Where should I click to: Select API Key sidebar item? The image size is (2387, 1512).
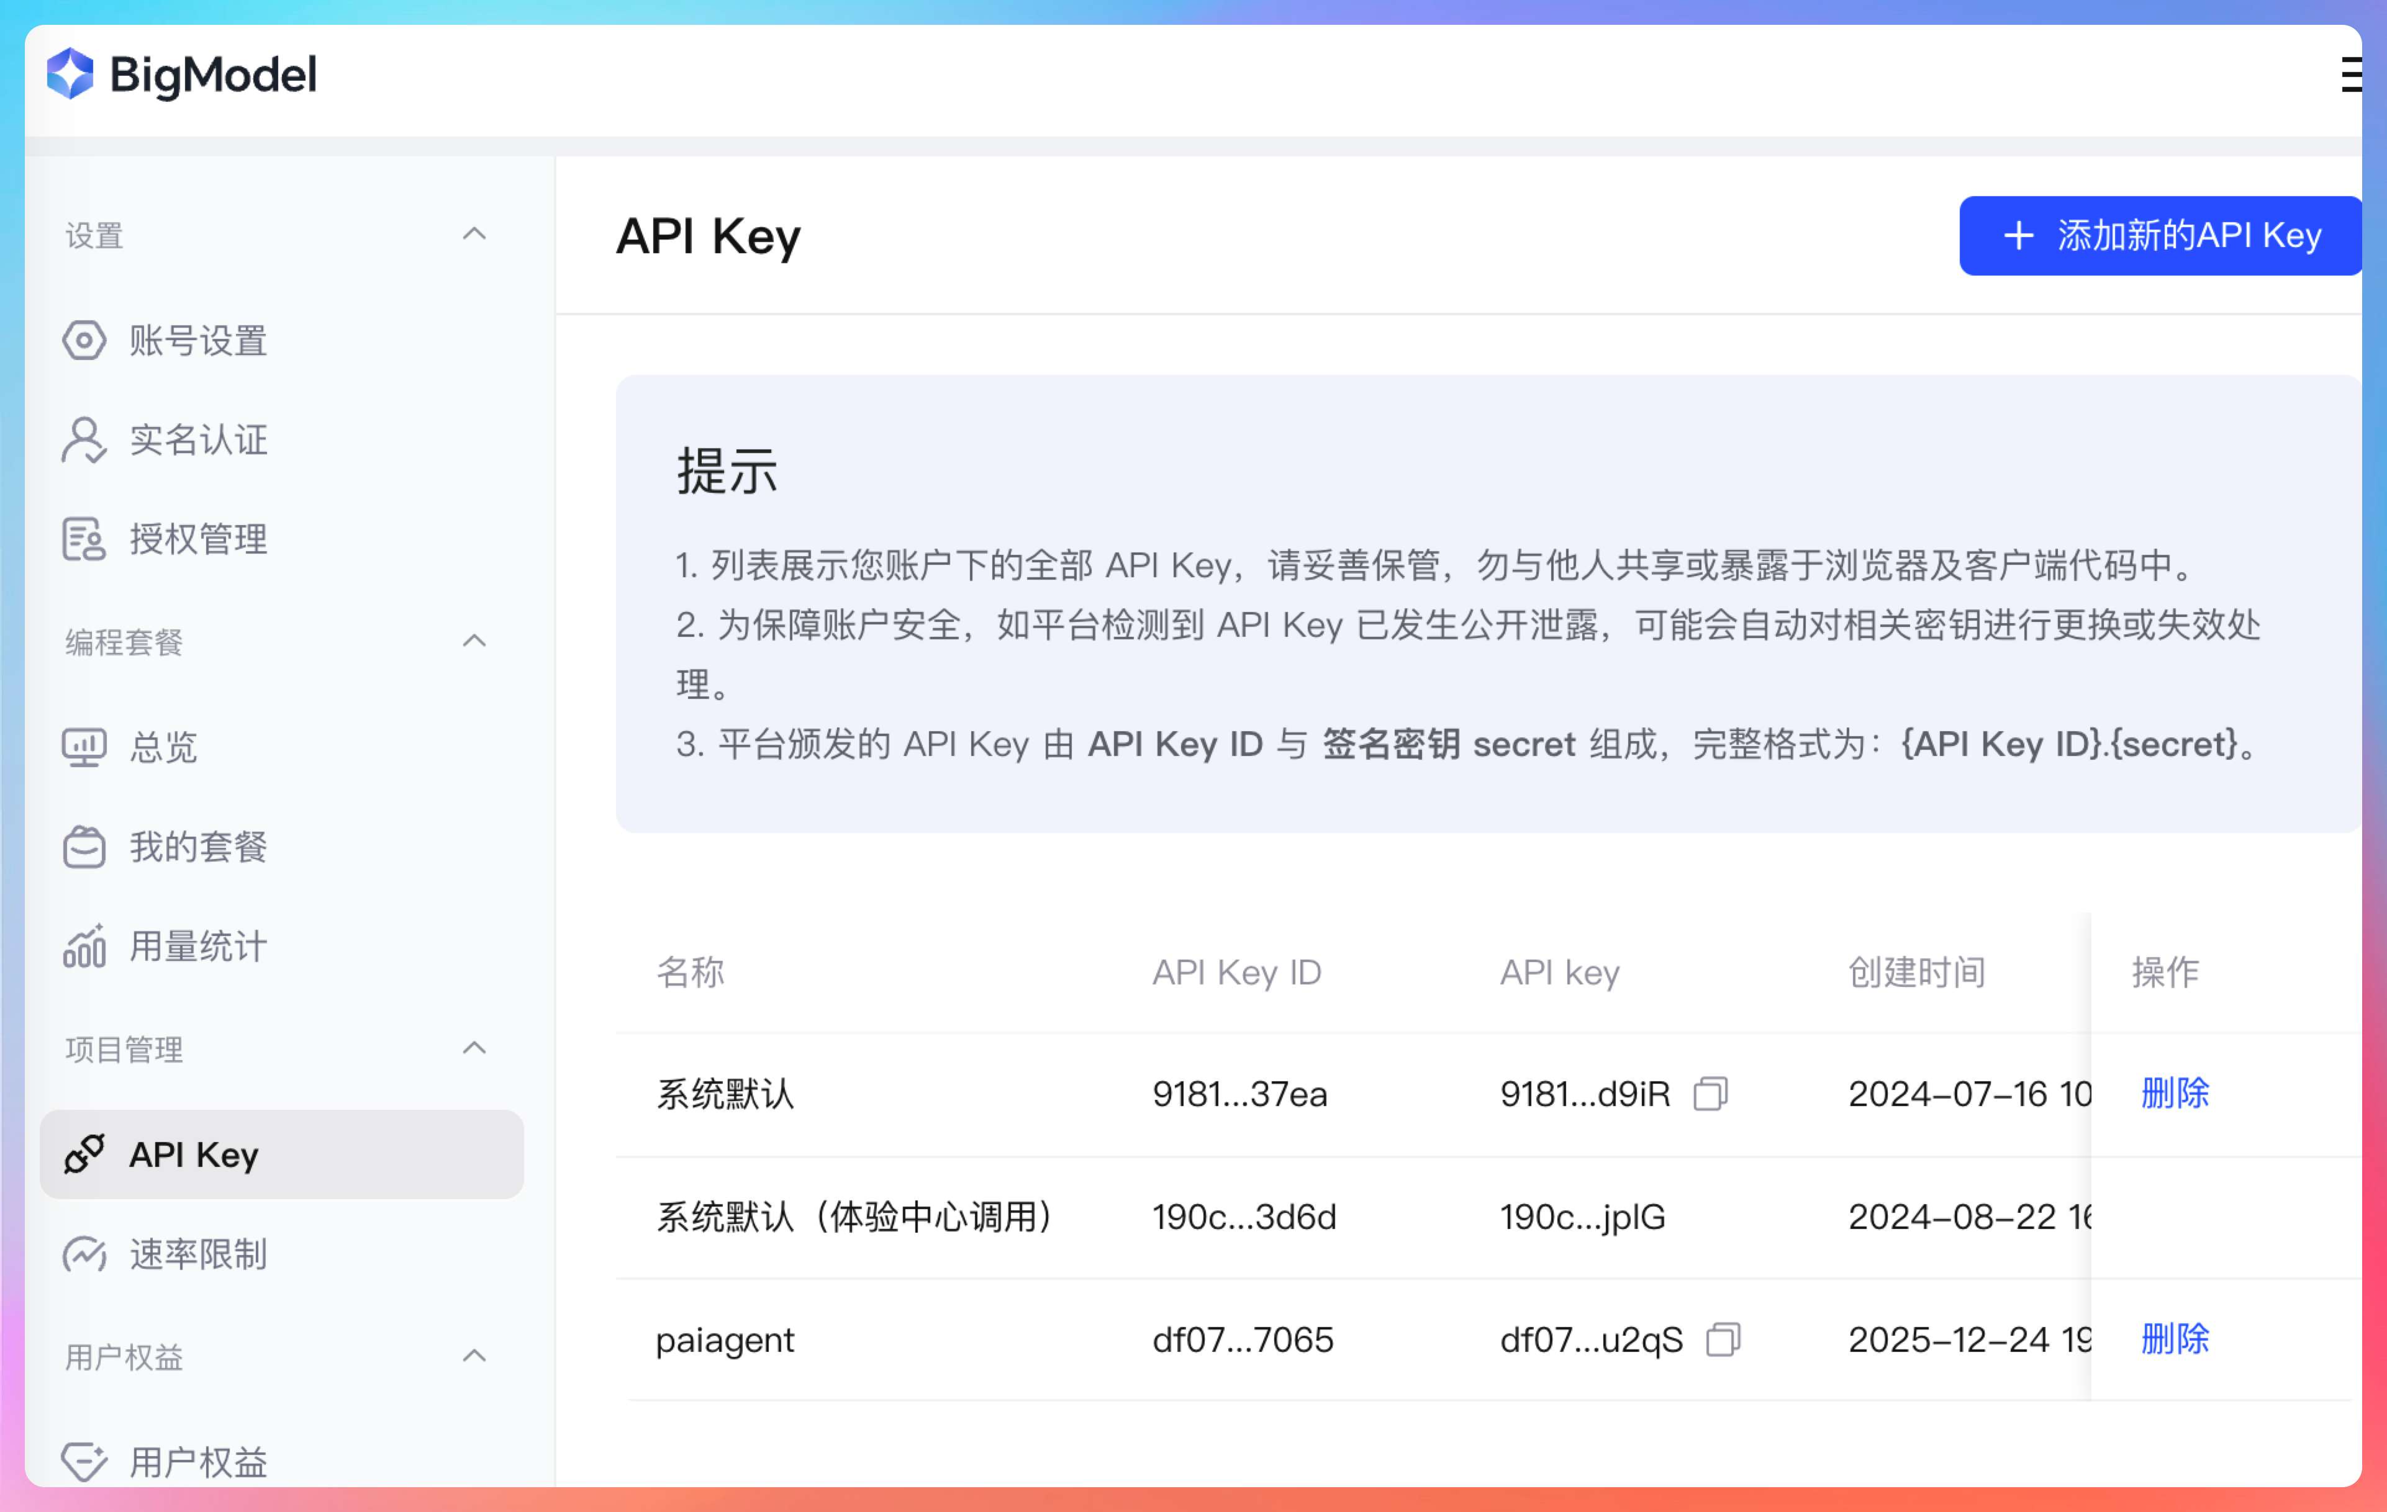(x=193, y=1154)
